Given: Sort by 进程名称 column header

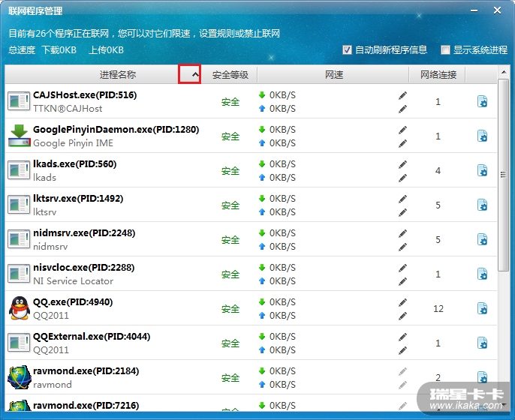Looking at the screenshot, I should [x=118, y=74].
